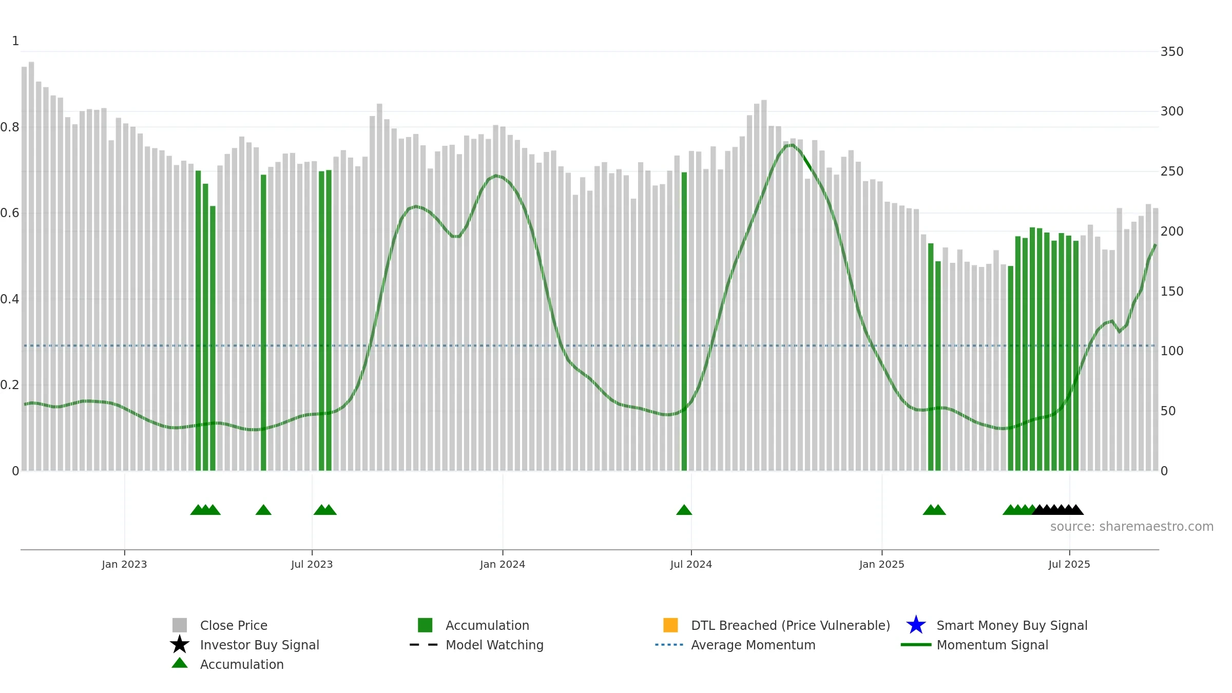The height and width of the screenshot is (693, 1232).
Task: Click the Jul 2025 axis label
Action: coord(1069,564)
